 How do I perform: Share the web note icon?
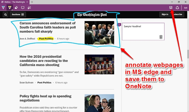point(177,8)
